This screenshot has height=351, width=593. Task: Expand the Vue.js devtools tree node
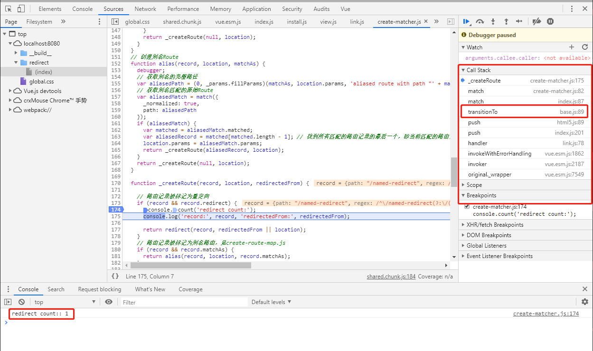click(10, 91)
